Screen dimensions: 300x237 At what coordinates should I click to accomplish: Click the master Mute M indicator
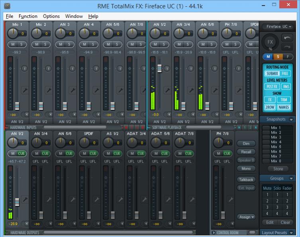pos(269,57)
